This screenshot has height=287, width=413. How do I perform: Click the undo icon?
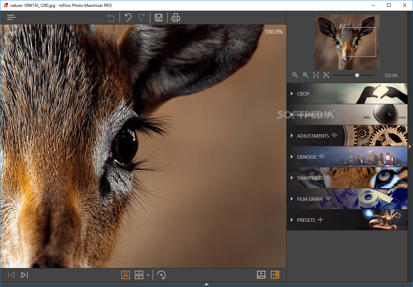tap(128, 17)
